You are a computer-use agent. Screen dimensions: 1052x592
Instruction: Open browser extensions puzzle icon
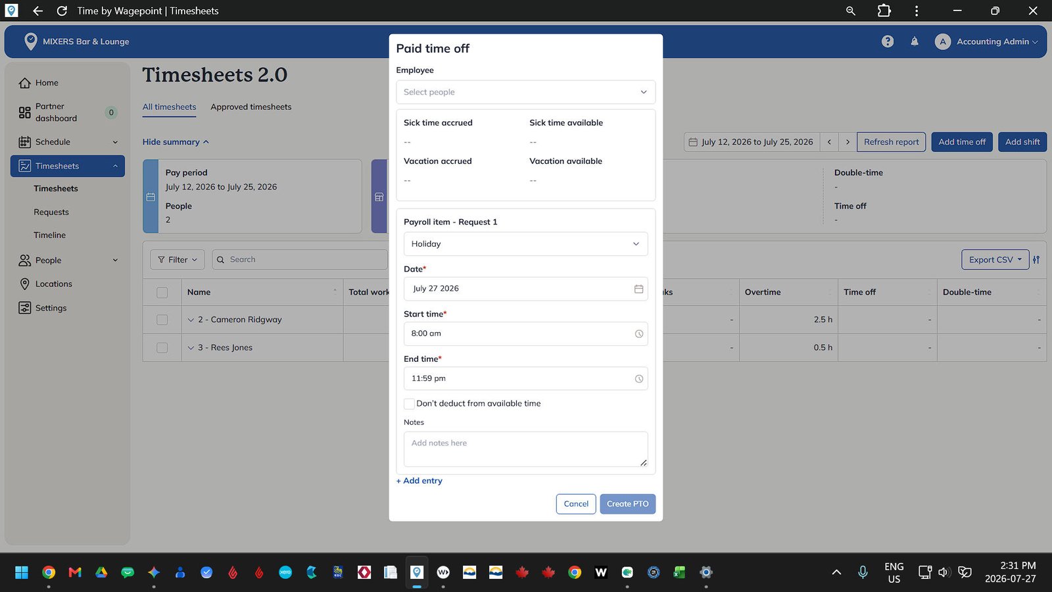(x=884, y=11)
